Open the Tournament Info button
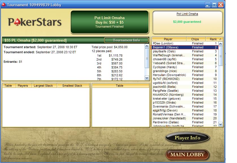This screenshot has height=163, width=237. [126, 40]
